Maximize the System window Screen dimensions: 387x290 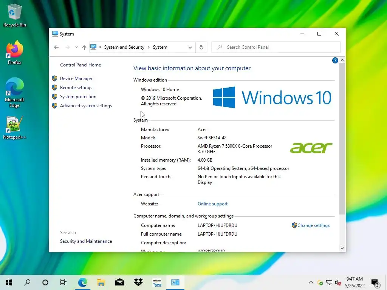coord(319,34)
